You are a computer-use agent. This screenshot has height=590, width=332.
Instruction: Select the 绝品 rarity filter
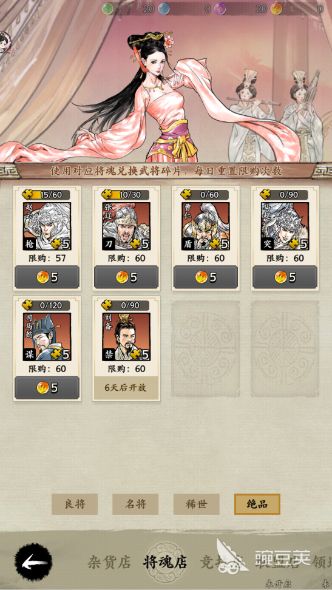257,504
